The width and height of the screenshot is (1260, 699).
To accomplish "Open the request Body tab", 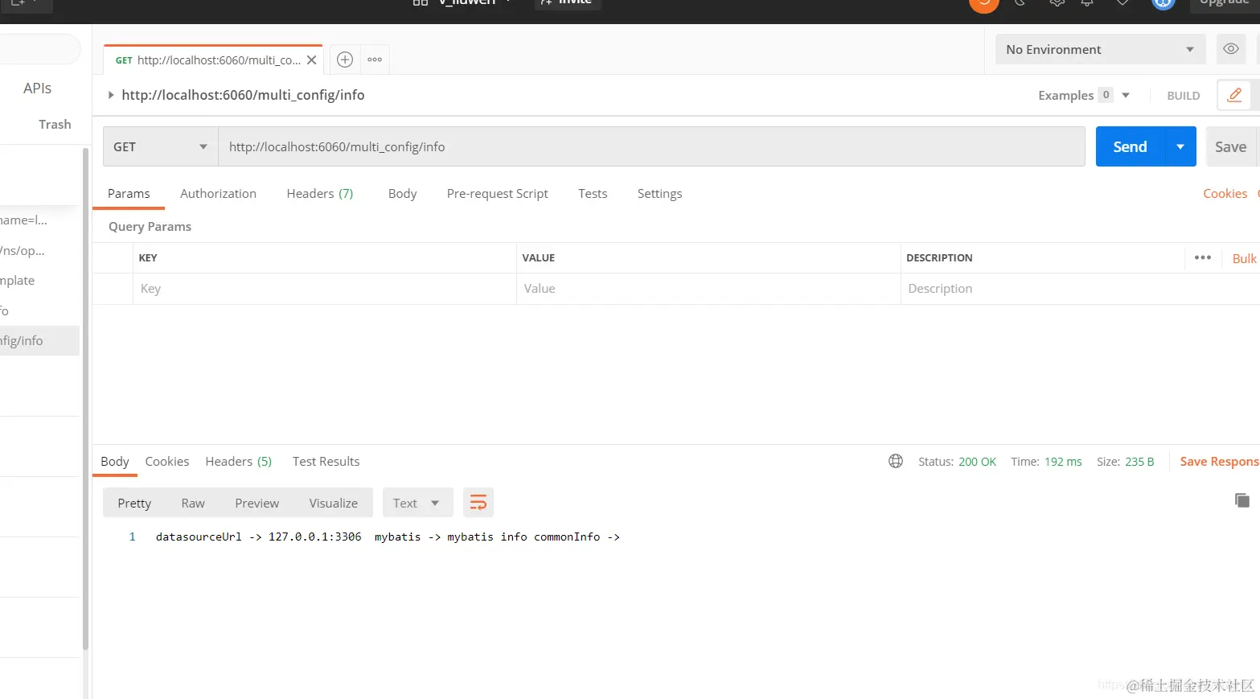I will [402, 194].
